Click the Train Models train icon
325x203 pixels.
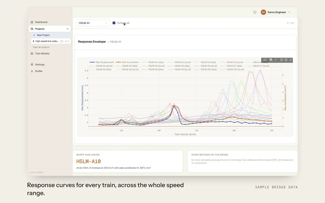[x=32, y=54]
